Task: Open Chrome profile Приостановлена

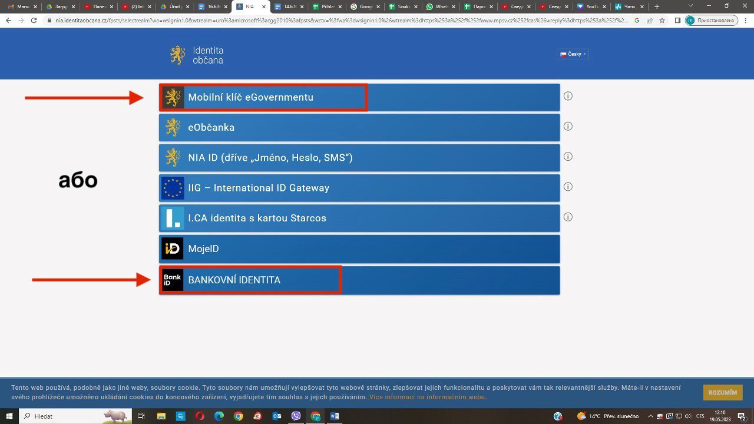Action: (x=711, y=20)
